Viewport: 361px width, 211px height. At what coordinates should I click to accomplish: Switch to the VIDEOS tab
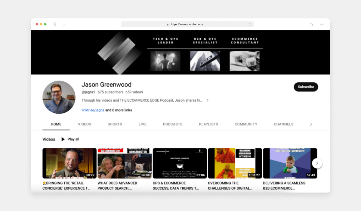click(85, 124)
